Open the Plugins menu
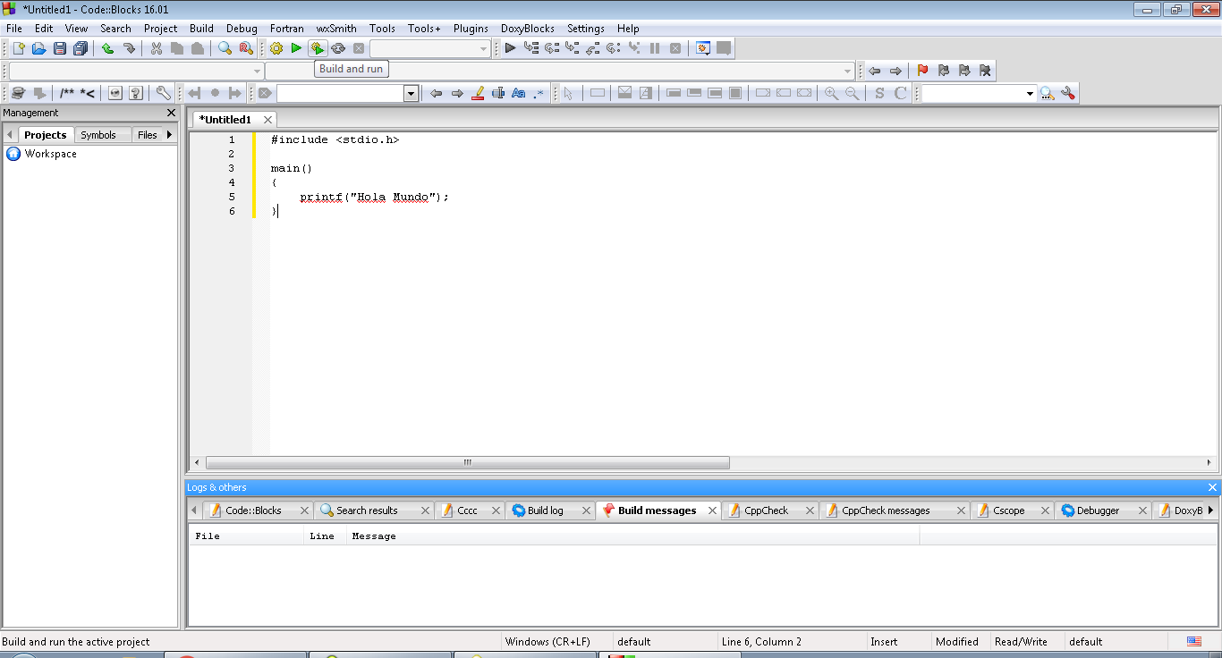The width and height of the screenshot is (1222, 658). coord(471,29)
